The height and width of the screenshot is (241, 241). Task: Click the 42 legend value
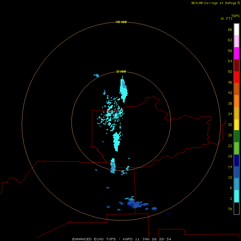tap(230, 93)
